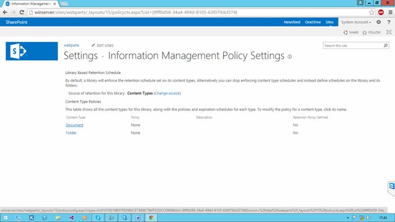Viewport: 395px width, 222px height.
Task: Open Skype from the taskbar
Action: [98, 218]
